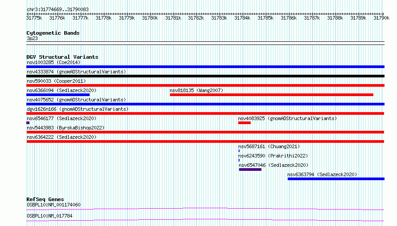Viewport: 397px width, 226px height.
Task: Open nsv6364222 (Sedlazeck2020) label
Action: pyautogui.click(x=62, y=137)
